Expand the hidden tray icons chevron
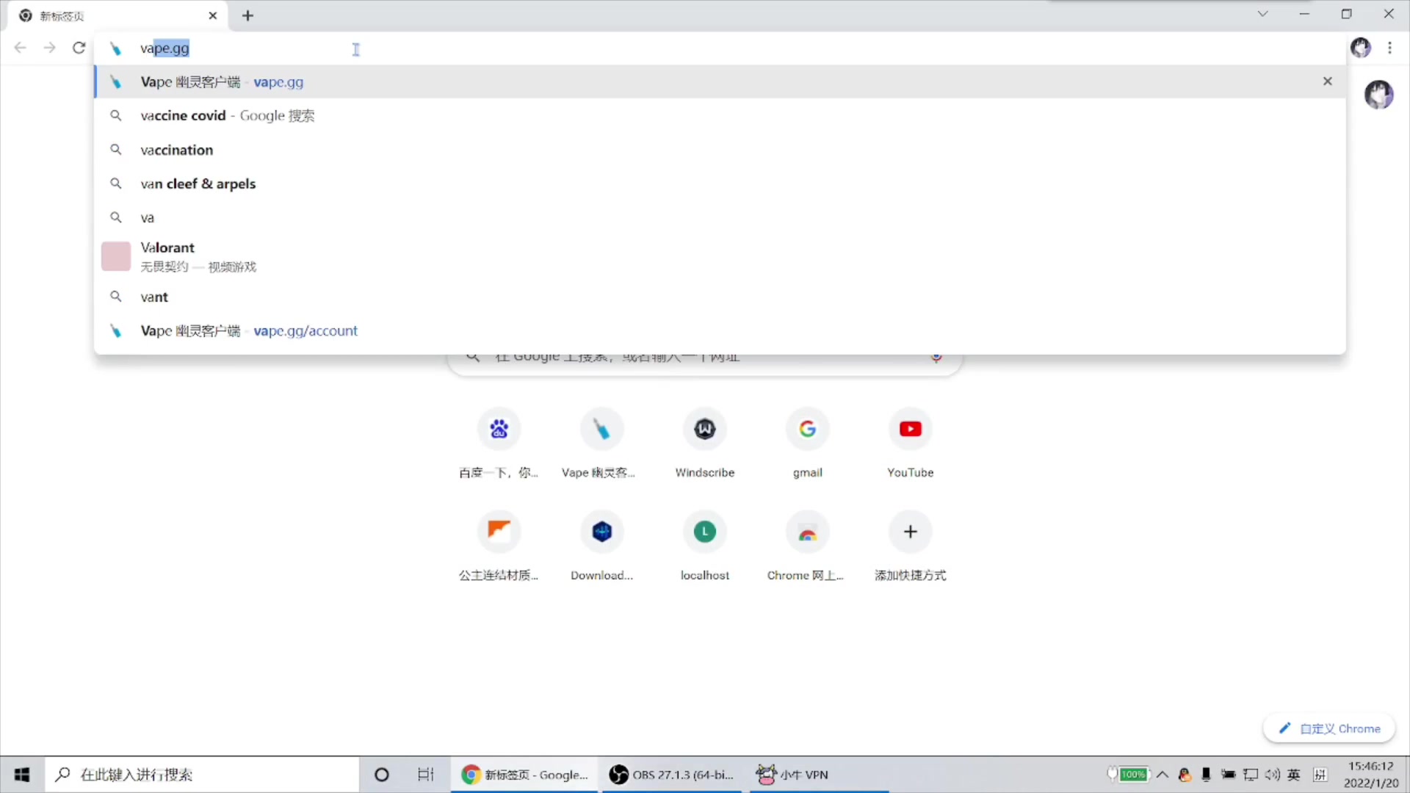The image size is (1410, 793). [1163, 775]
